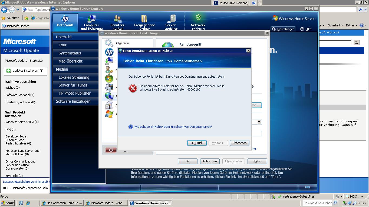
Task: Select HP Photo Publisher in sidebar
Action: tap(76, 93)
